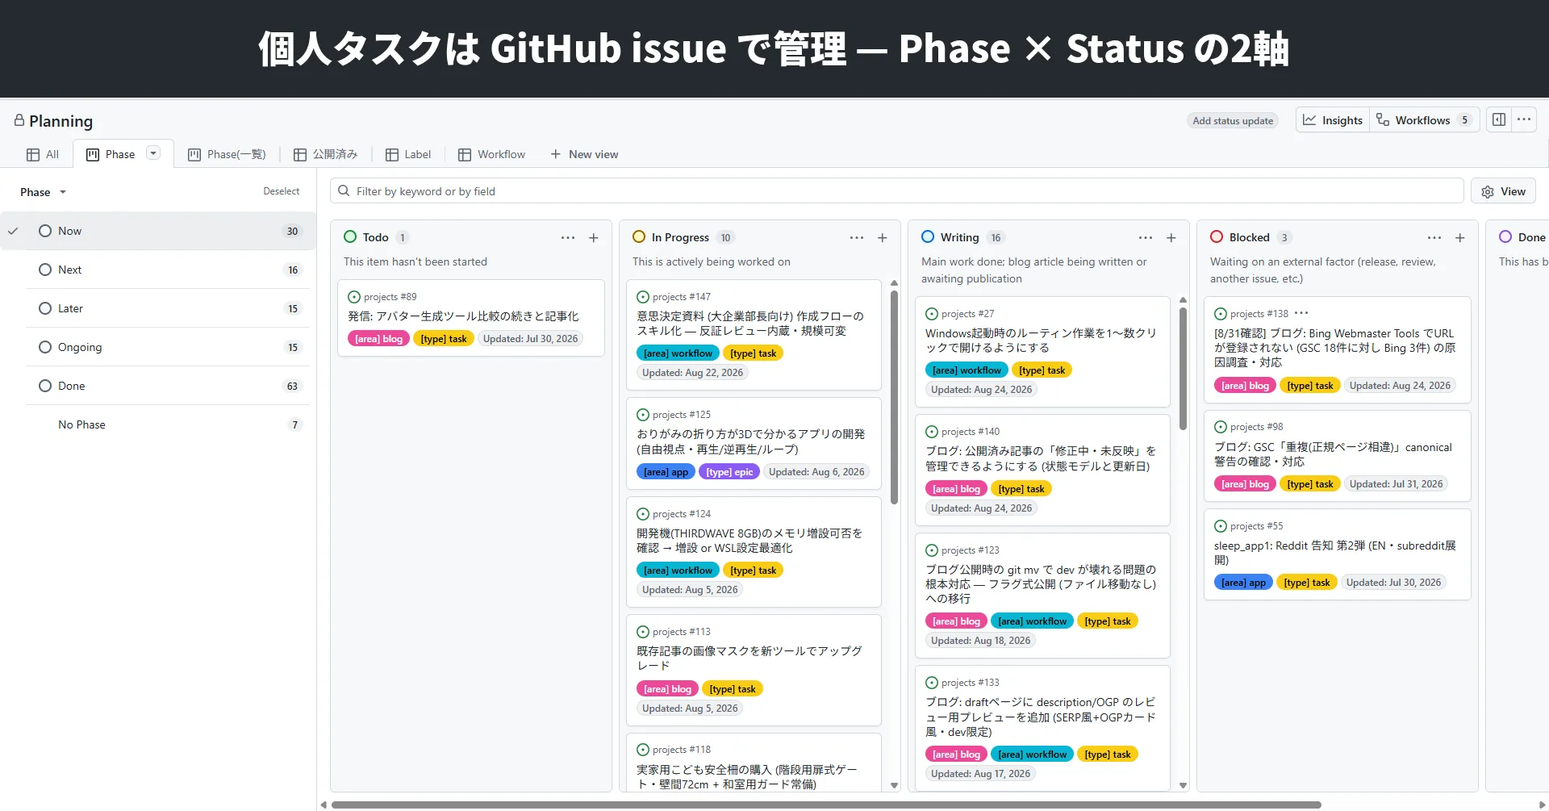The width and height of the screenshot is (1549, 811).
Task: Open issue #140 ブログ: 公開済み記事 title
Action: [1041, 458]
